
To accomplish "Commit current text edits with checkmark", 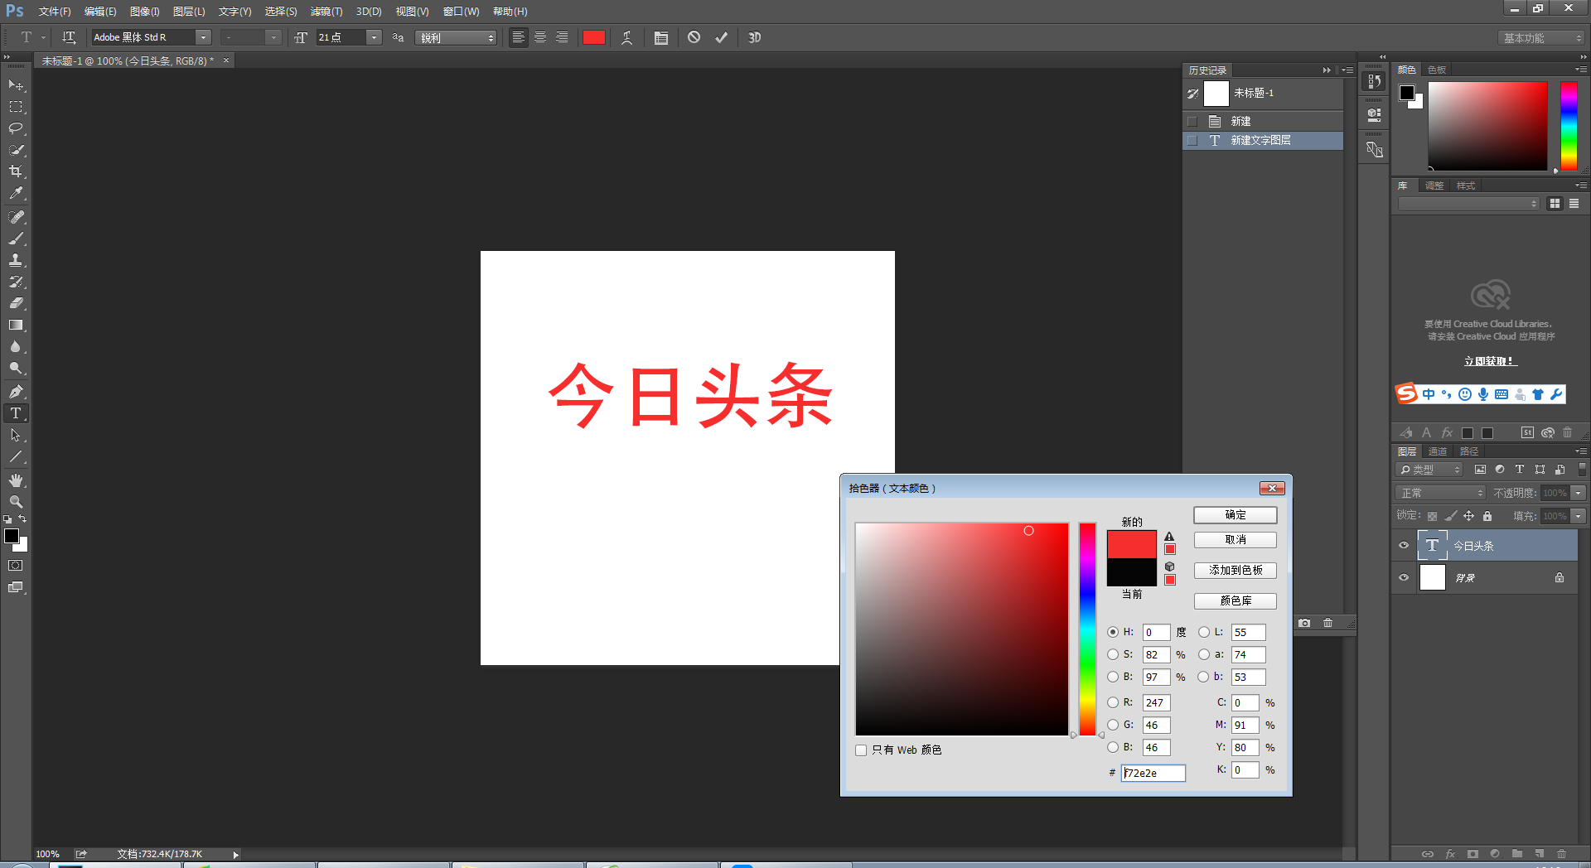I will point(722,37).
